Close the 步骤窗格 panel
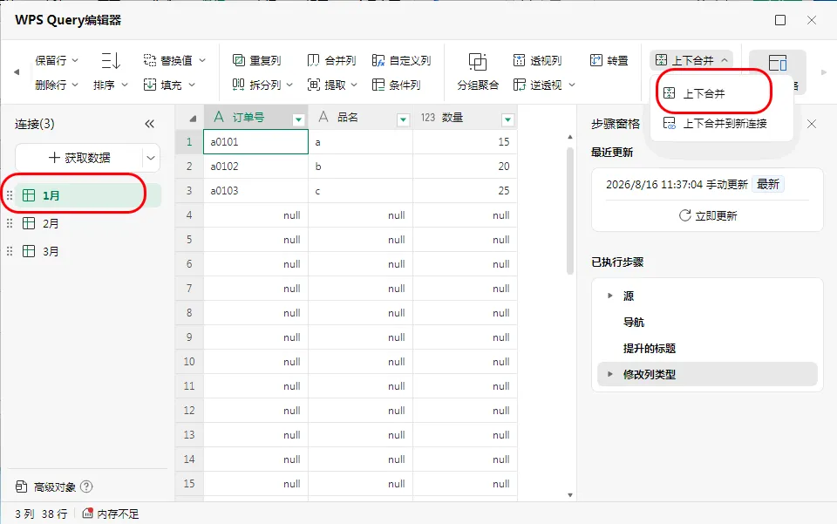 [x=812, y=124]
